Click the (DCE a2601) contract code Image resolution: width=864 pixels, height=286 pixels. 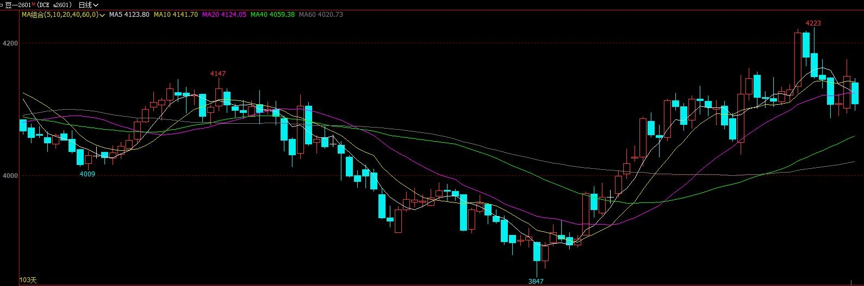[x=54, y=5]
